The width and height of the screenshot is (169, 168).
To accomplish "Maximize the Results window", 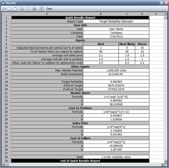I will coord(162,3).
